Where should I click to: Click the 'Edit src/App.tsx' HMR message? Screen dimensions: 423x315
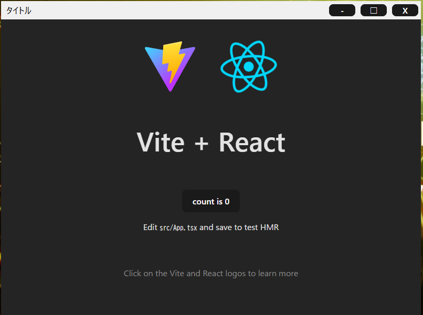(211, 227)
